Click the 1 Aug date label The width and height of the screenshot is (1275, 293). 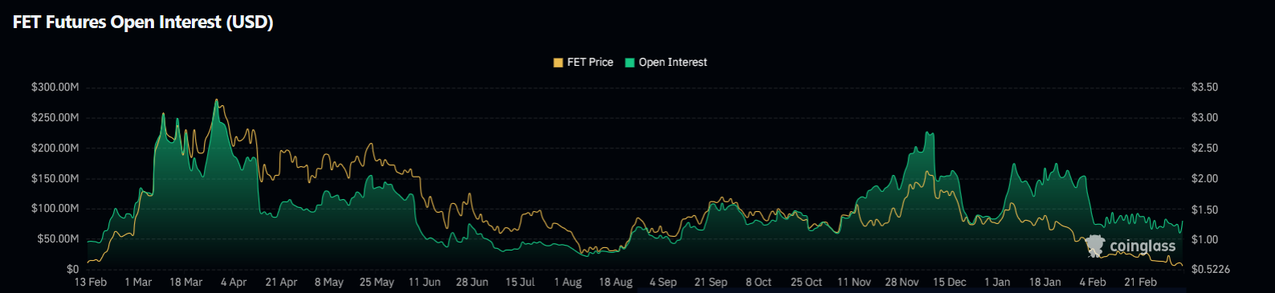pyautogui.click(x=568, y=282)
